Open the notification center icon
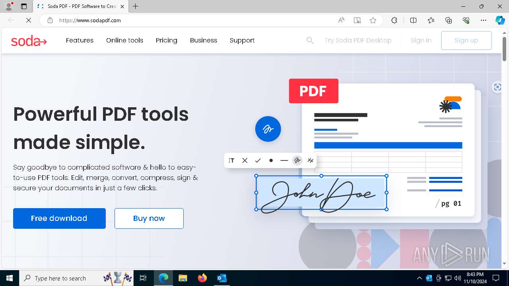 [496, 278]
